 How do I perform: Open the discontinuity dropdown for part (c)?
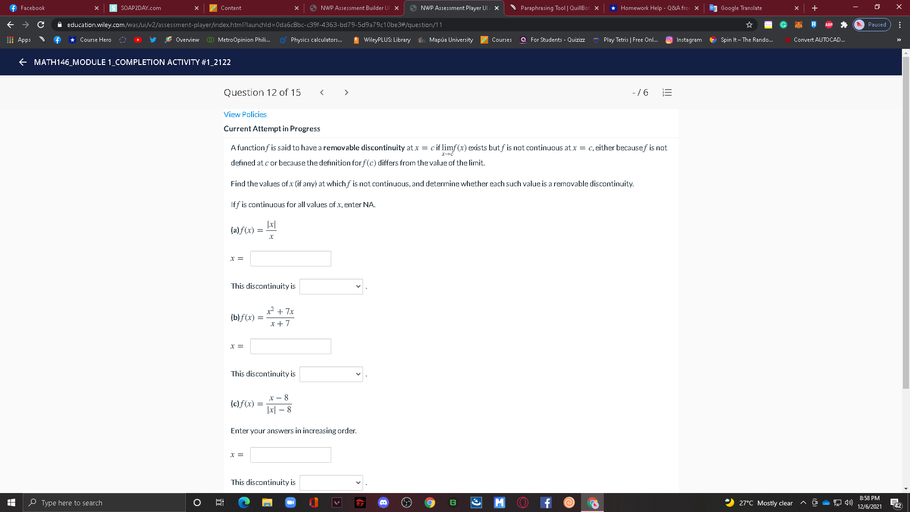[331, 483]
